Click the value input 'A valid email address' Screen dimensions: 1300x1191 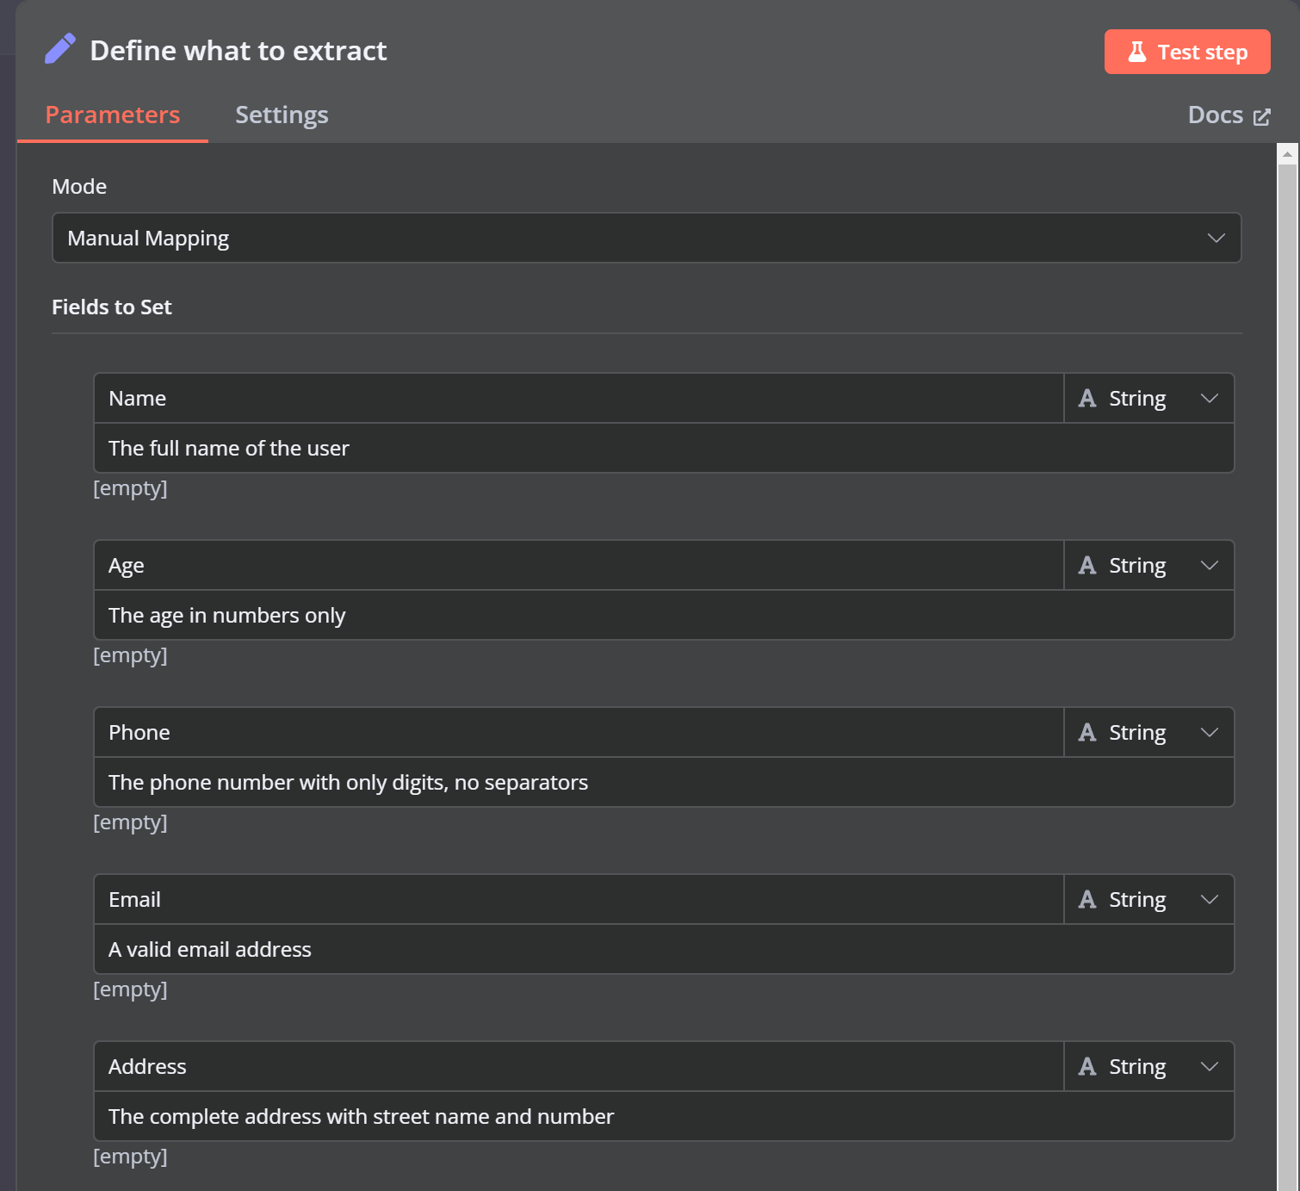[x=664, y=949]
